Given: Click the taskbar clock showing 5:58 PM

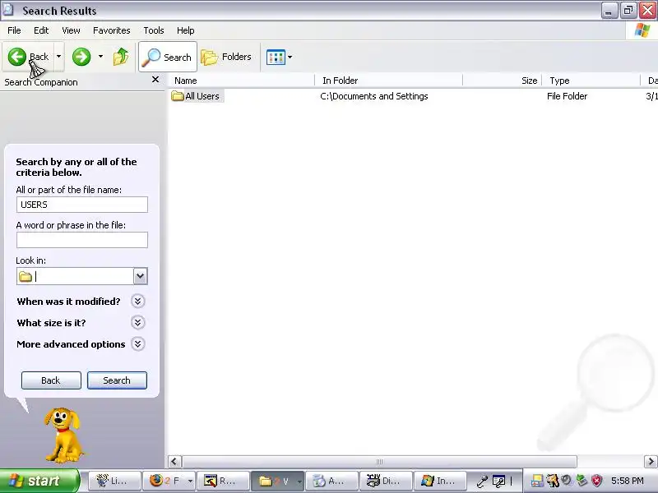Looking at the screenshot, I should pos(628,481).
